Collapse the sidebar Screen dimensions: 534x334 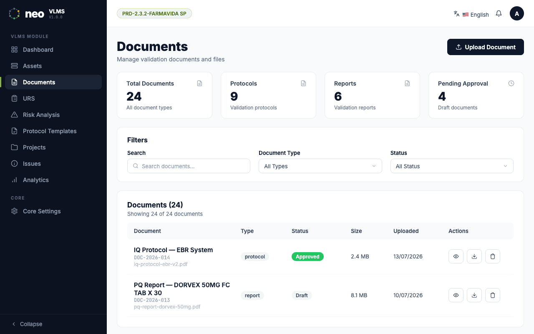(27, 324)
